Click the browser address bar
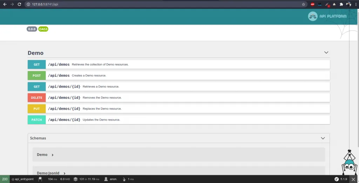This screenshot has height=183, width=359. (x=158, y=5)
